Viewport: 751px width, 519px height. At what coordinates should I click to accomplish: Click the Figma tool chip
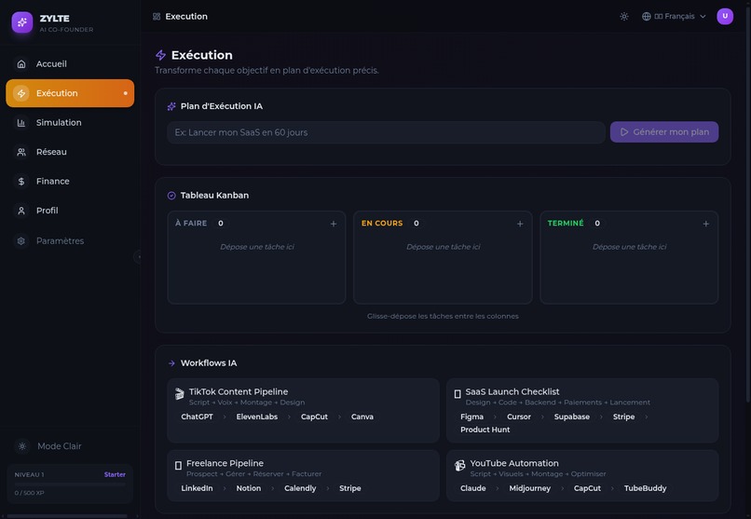click(471, 417)
